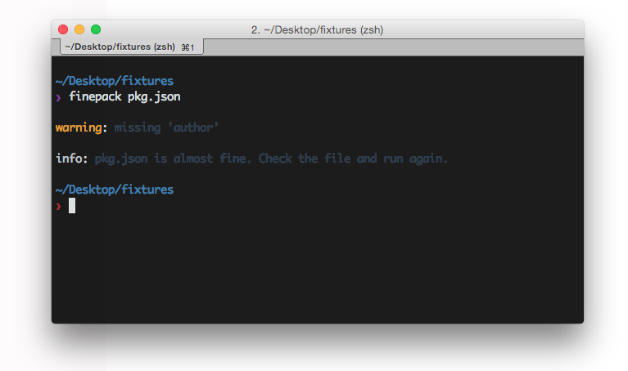Maximize the window using green button
Viewport: 628px width, 371px height.
[96, 29]
